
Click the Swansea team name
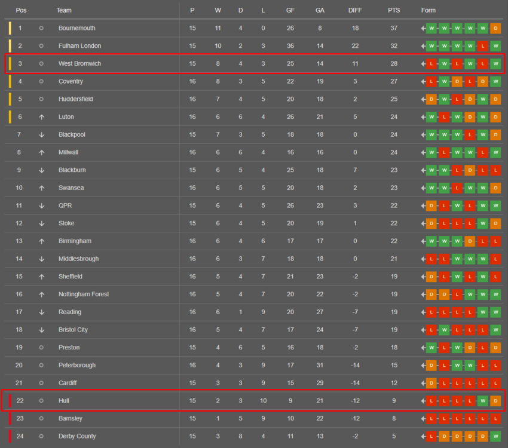click(71, 188)
